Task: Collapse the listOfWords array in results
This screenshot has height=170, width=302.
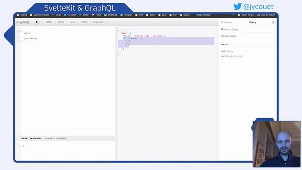Action: (116, 39)
